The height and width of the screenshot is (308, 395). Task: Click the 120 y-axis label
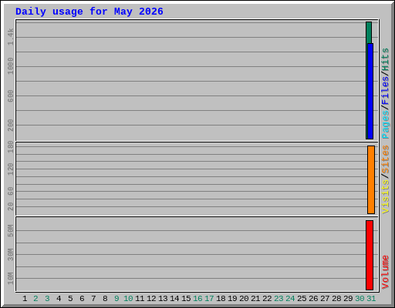tap(11, 169)
